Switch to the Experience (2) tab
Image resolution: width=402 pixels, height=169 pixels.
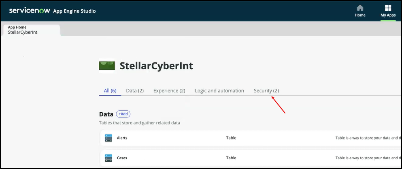coord(169,91)
